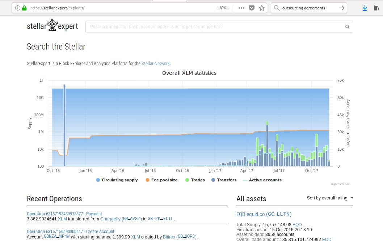Screen dimensions: 383x241
Task: Open the EQD equid.co (GC..LLTN) asset link
Action: pyautogui.click(x=264, y=214)
